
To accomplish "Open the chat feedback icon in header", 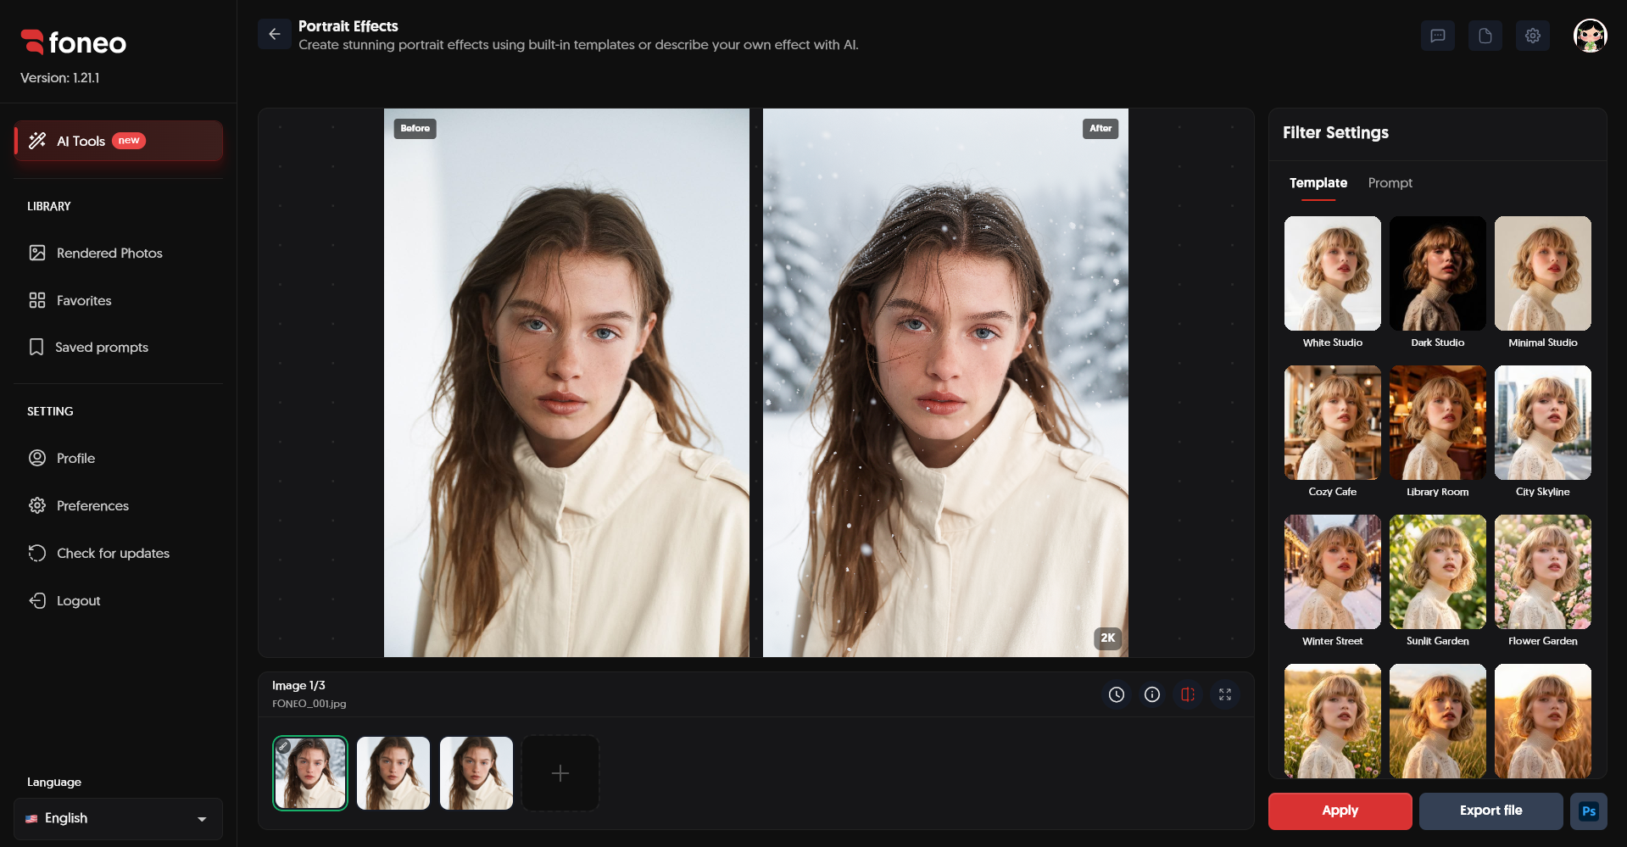I will coord(1437,36).
